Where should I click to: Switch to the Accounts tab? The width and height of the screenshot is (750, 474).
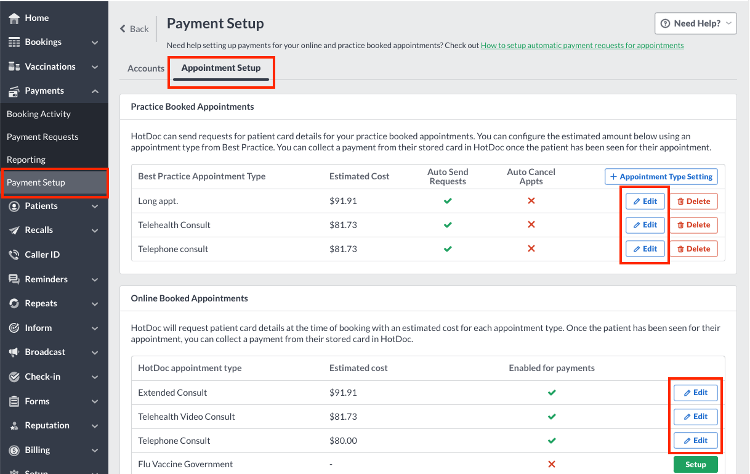[x=146, y=68]
